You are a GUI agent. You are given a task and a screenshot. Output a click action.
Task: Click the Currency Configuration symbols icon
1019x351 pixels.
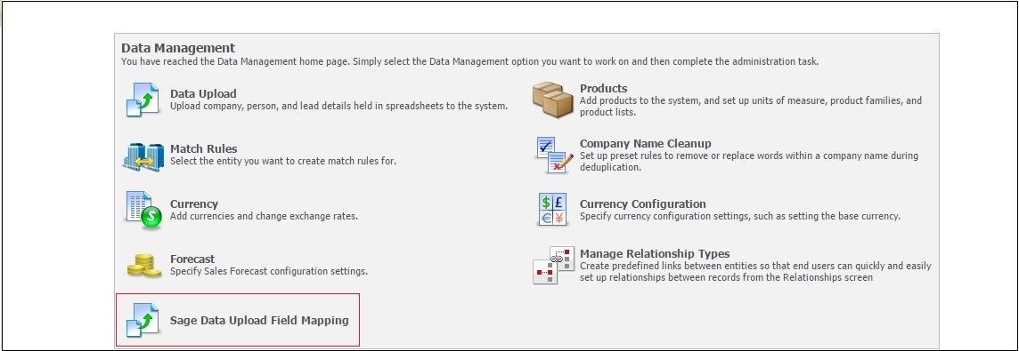(553, 210)
